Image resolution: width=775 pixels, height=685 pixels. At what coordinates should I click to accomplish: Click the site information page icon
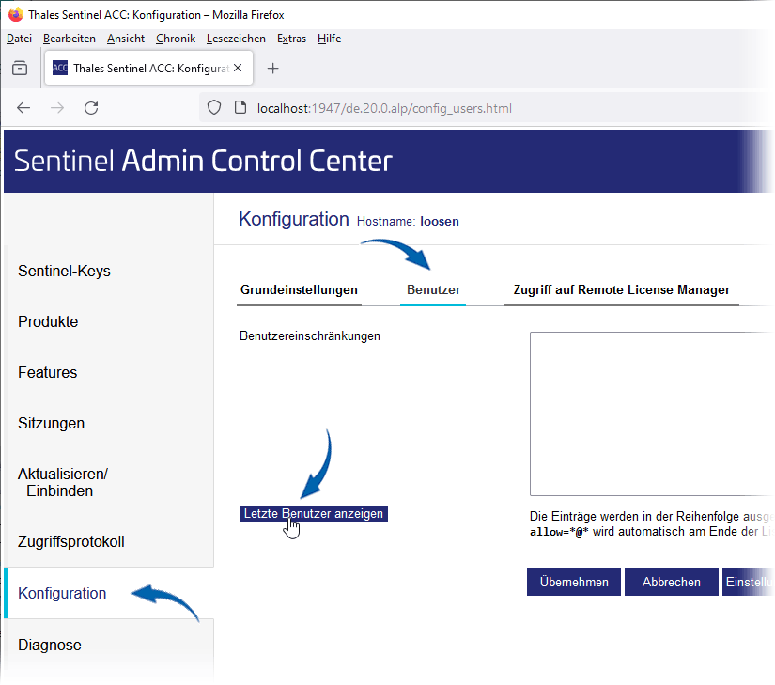point(240,107)
